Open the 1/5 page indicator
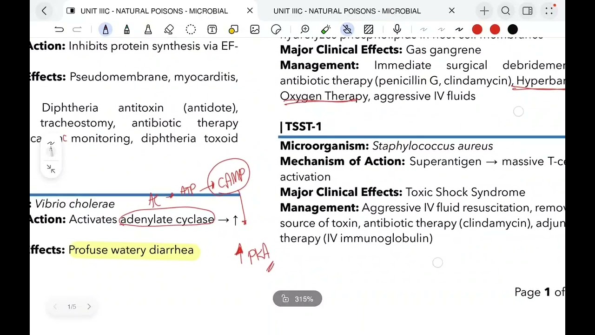The width and height of the screenshot is (595, 335). 72,307
